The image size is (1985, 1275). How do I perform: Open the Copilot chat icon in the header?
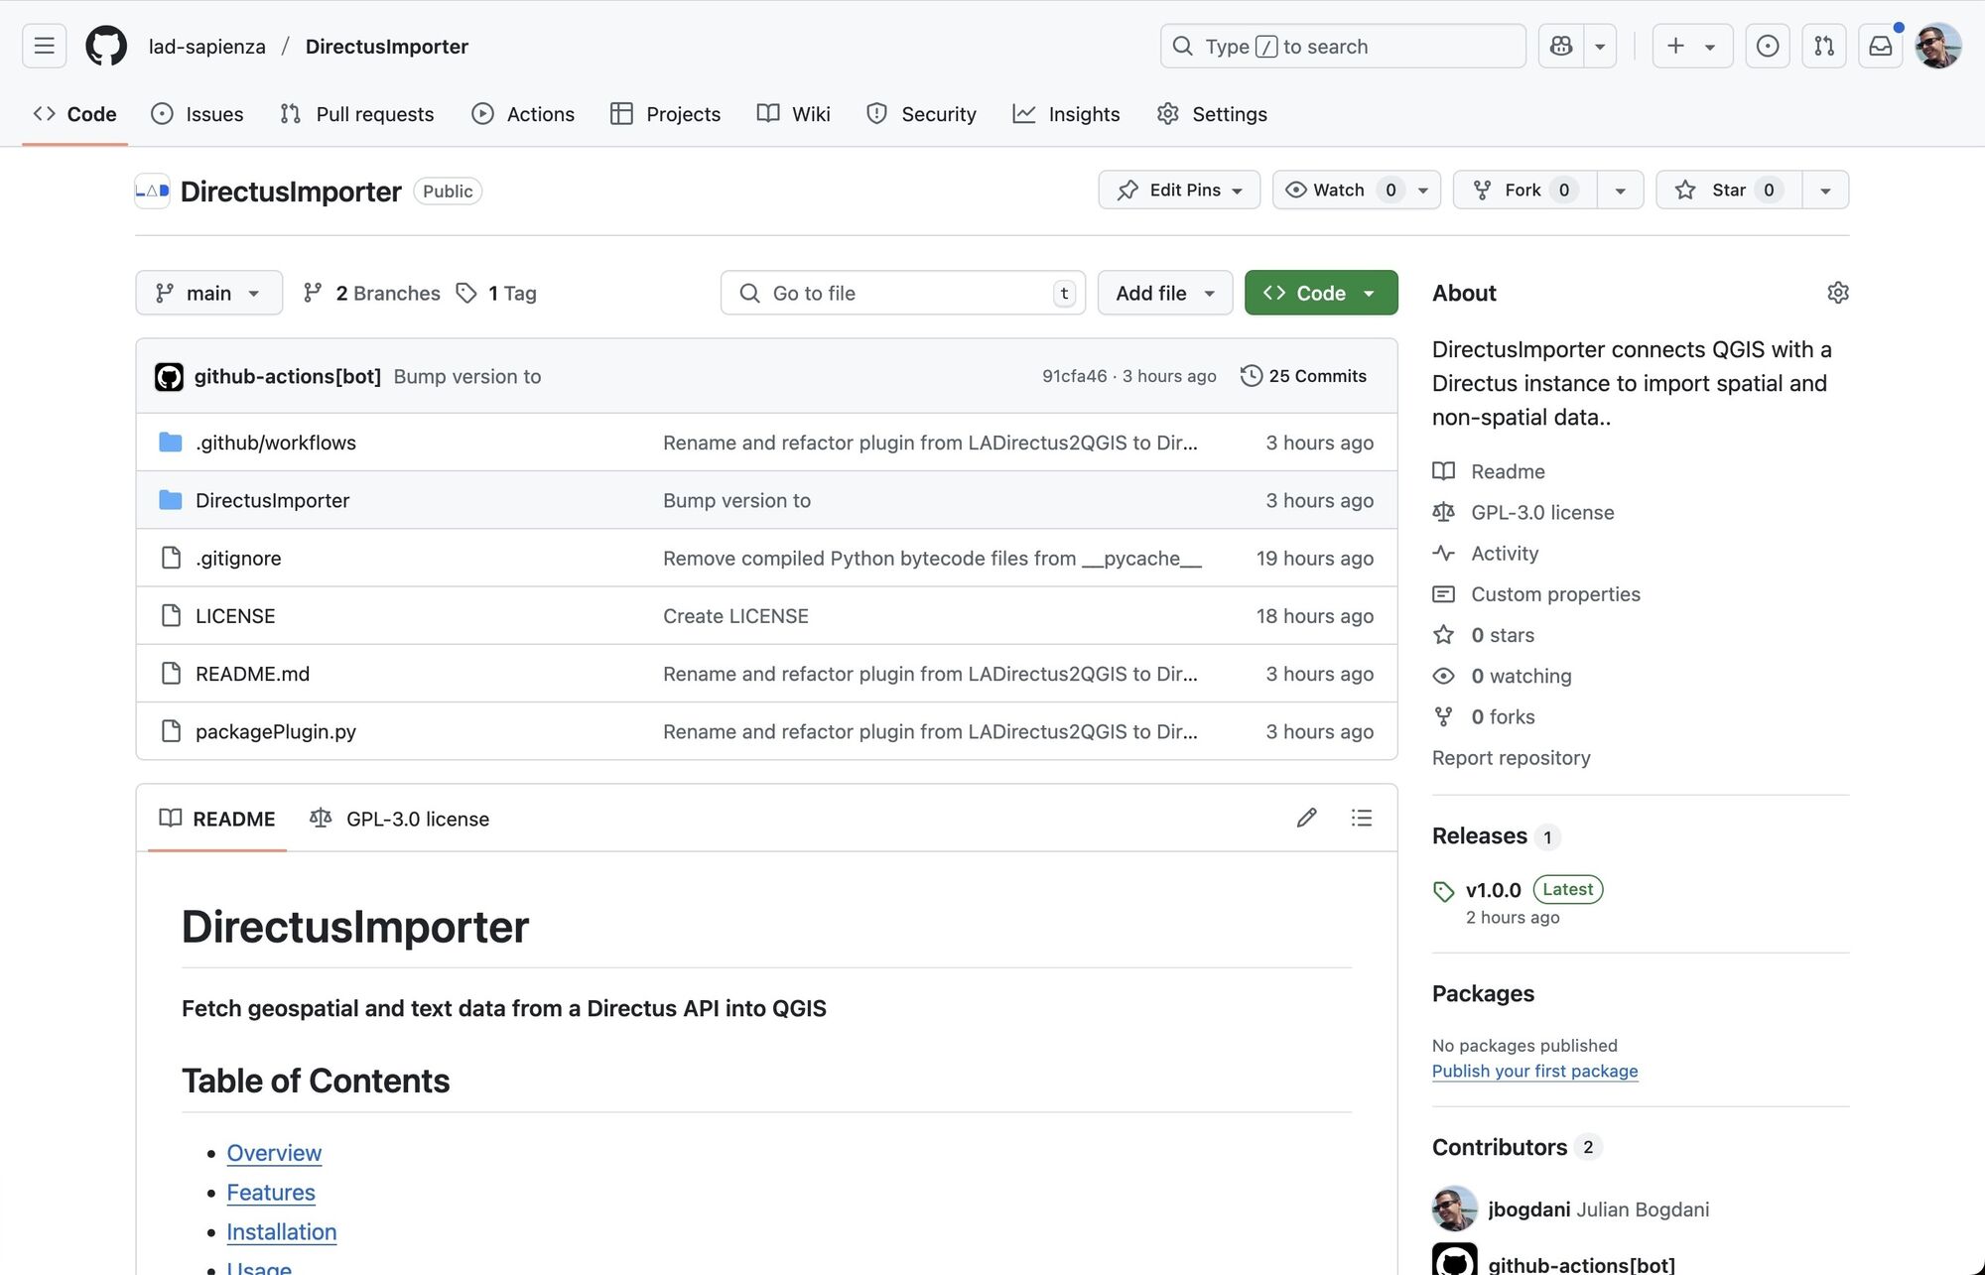click(1560, 46)
